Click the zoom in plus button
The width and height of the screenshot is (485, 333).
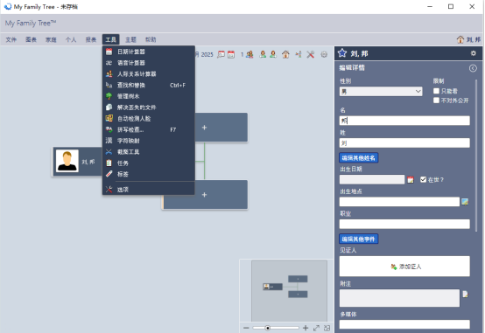(306, 328)
